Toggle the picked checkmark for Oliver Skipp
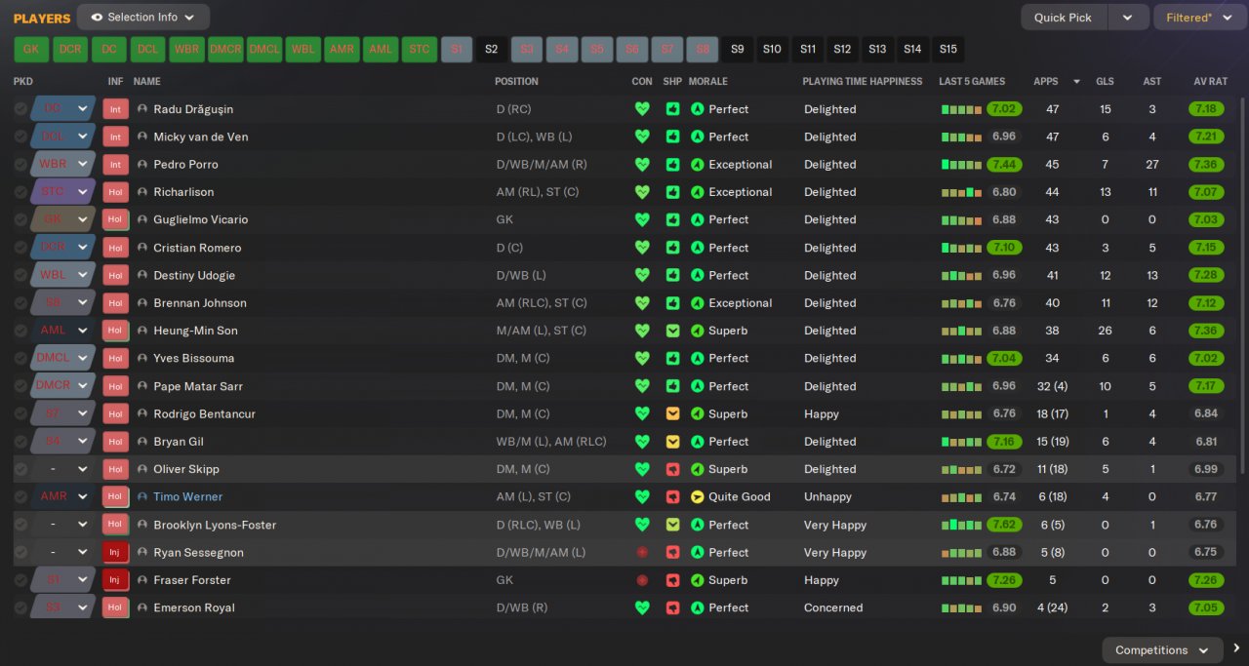This screenshot has height=666, width=1249. 20,469
